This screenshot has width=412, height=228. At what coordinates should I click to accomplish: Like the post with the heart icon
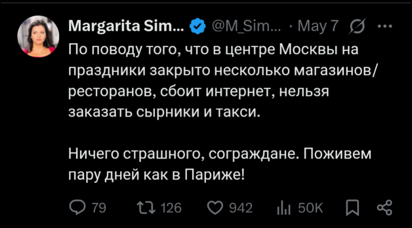coord(217,207)
